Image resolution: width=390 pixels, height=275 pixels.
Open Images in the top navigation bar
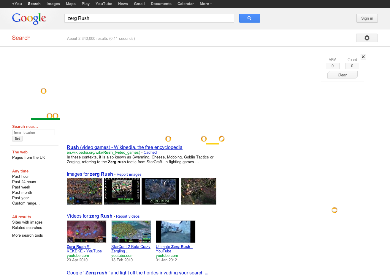click(53, 4)
